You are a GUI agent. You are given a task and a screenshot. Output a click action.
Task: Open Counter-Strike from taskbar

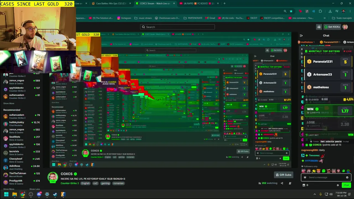click(63, 194)
